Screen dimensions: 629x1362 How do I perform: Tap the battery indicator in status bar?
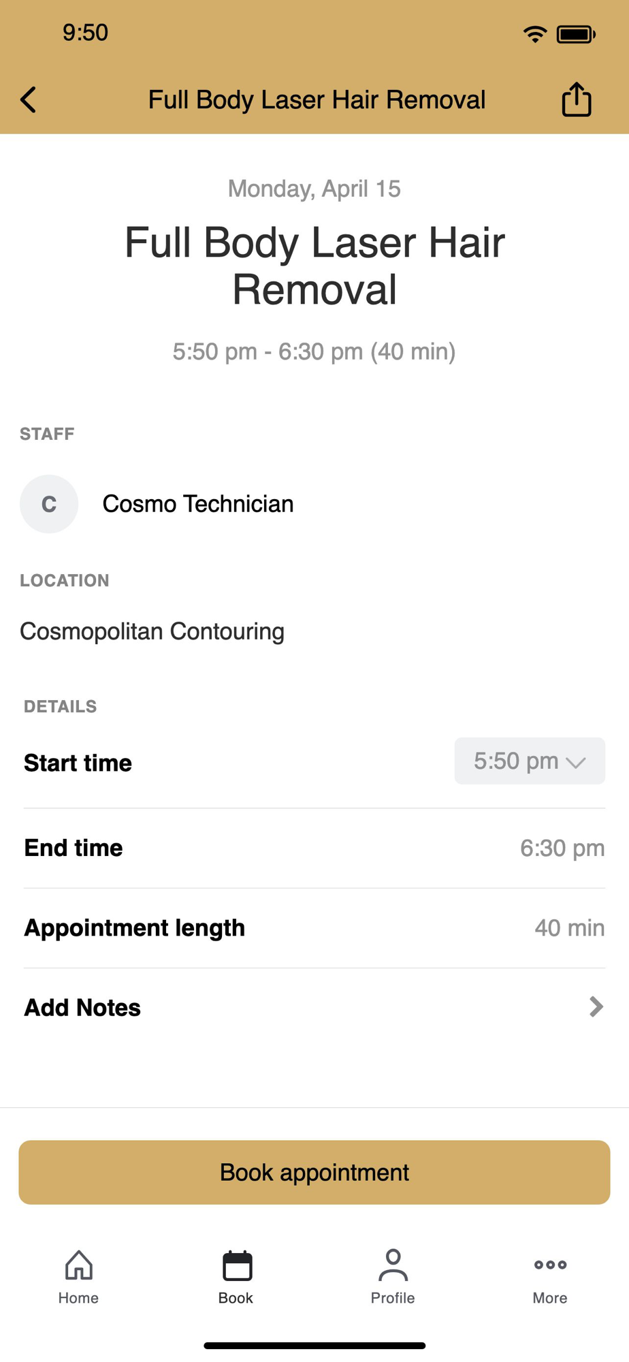tap(576, 34)
